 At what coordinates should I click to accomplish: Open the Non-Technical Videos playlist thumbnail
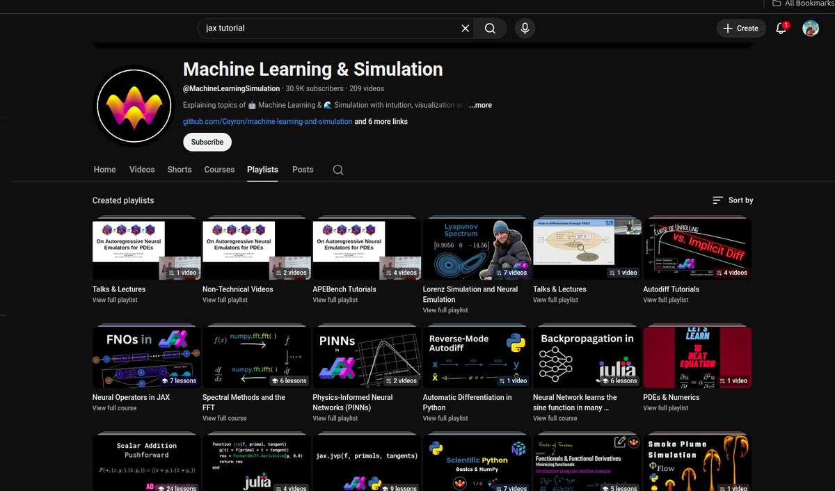click(x=256, y=250)
